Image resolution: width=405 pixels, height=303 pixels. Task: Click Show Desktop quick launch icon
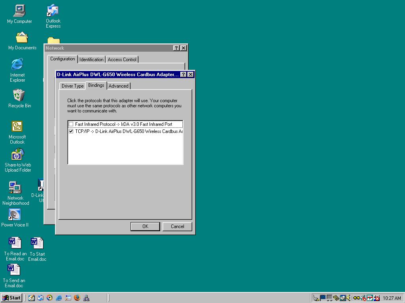click(x=68, y=298)
